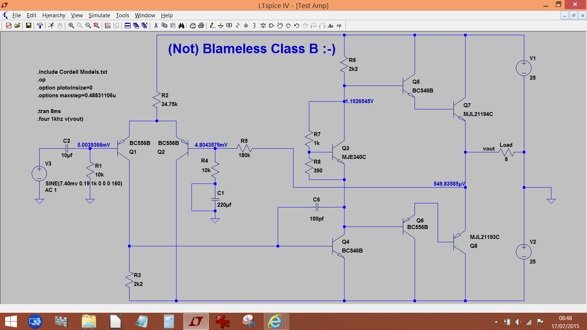Click the '.options maxstep=0.48831106u' directive
Image resolution: width=587 pixels, height=330 pixels.
(76, 95)
